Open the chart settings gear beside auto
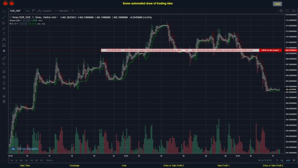 tap(294, 160)
